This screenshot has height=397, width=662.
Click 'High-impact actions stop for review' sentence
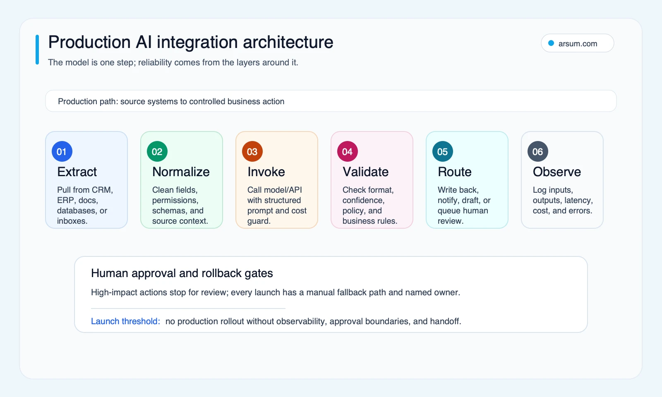(x=276, y=292)
